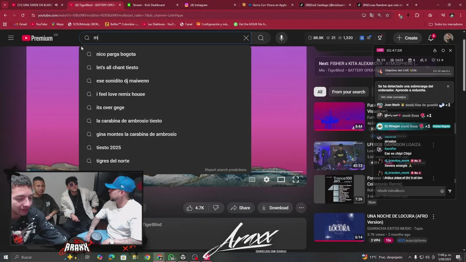The image size is (466, 262).
Task: Choose suggestion 'tiesto 2025'
Action: click(x=165, y=147)
